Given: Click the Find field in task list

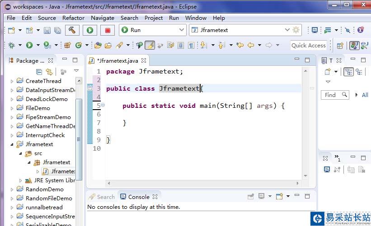Looking at the screenshot, I should tap(335, 95).
